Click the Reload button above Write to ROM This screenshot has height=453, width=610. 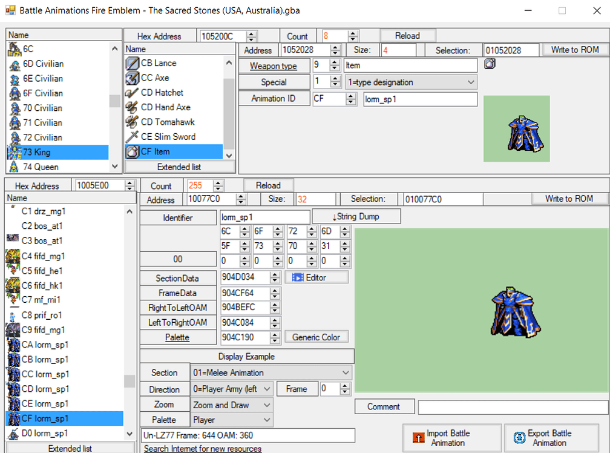click(x=407, y=35)
